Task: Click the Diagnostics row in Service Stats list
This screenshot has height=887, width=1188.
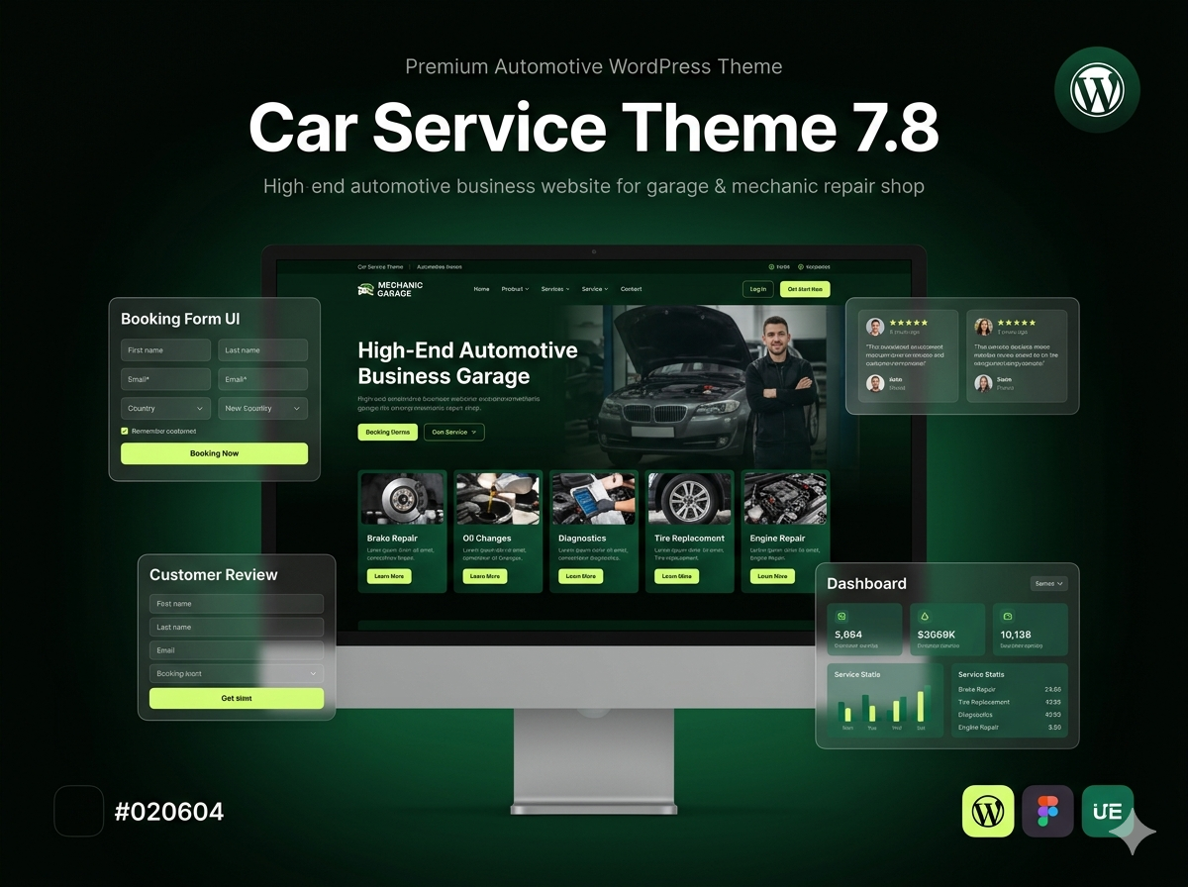Action: tap(1010, 714)
